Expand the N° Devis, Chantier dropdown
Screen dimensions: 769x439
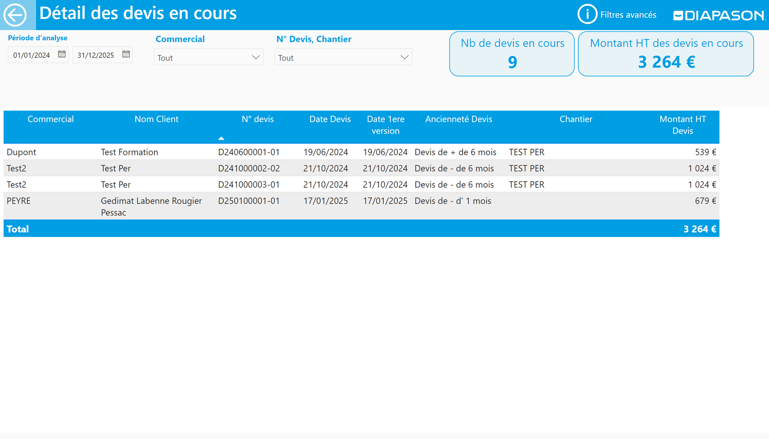click(404, 57)
